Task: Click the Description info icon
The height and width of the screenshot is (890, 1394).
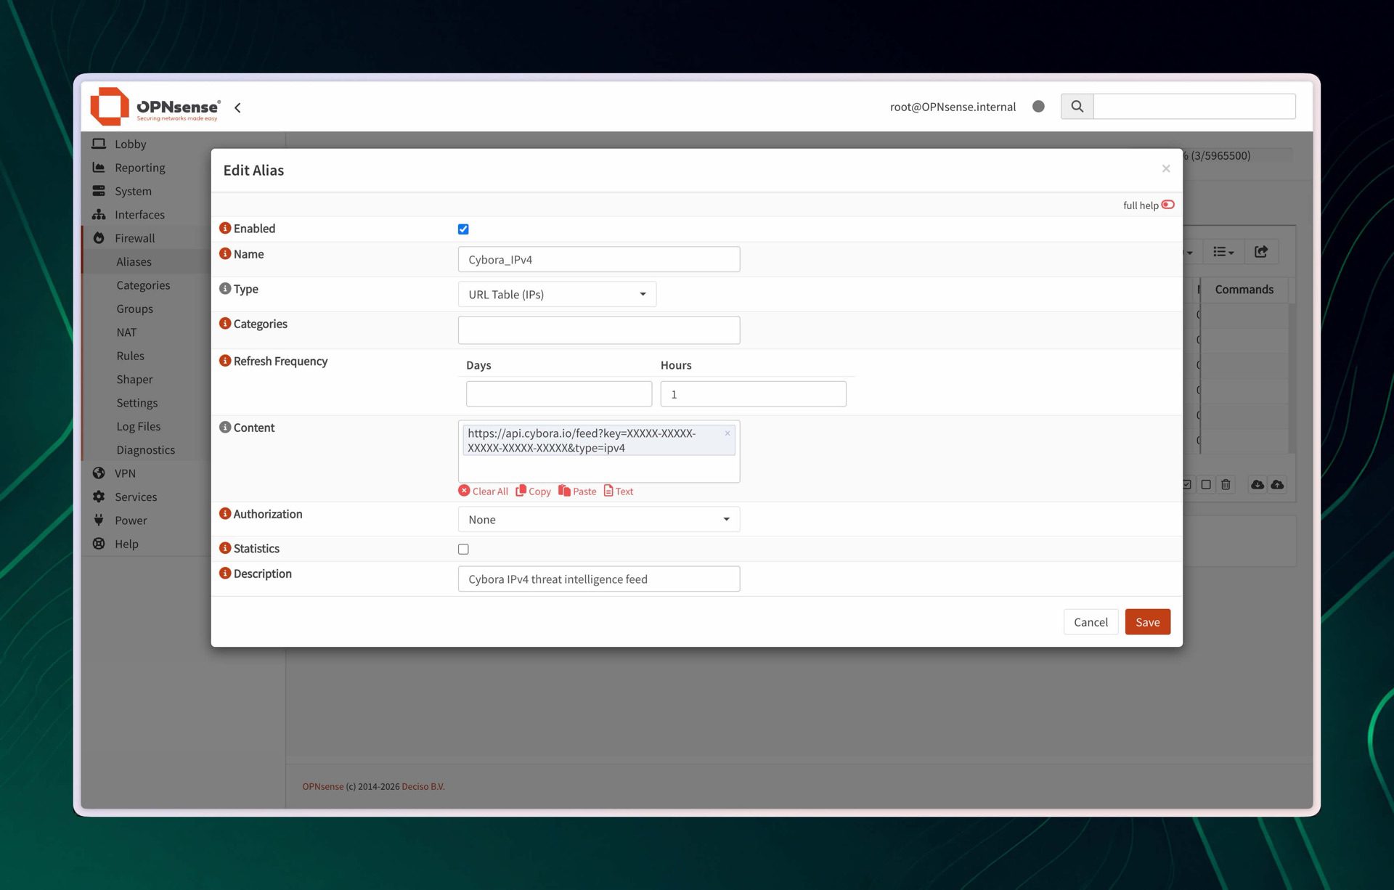Action: (225, 573)
